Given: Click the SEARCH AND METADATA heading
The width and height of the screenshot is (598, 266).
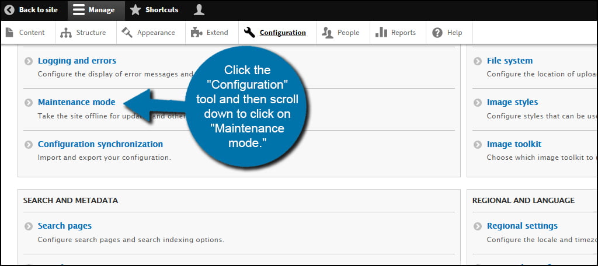Looking at the screenshot, I should (x=71, y=201).
